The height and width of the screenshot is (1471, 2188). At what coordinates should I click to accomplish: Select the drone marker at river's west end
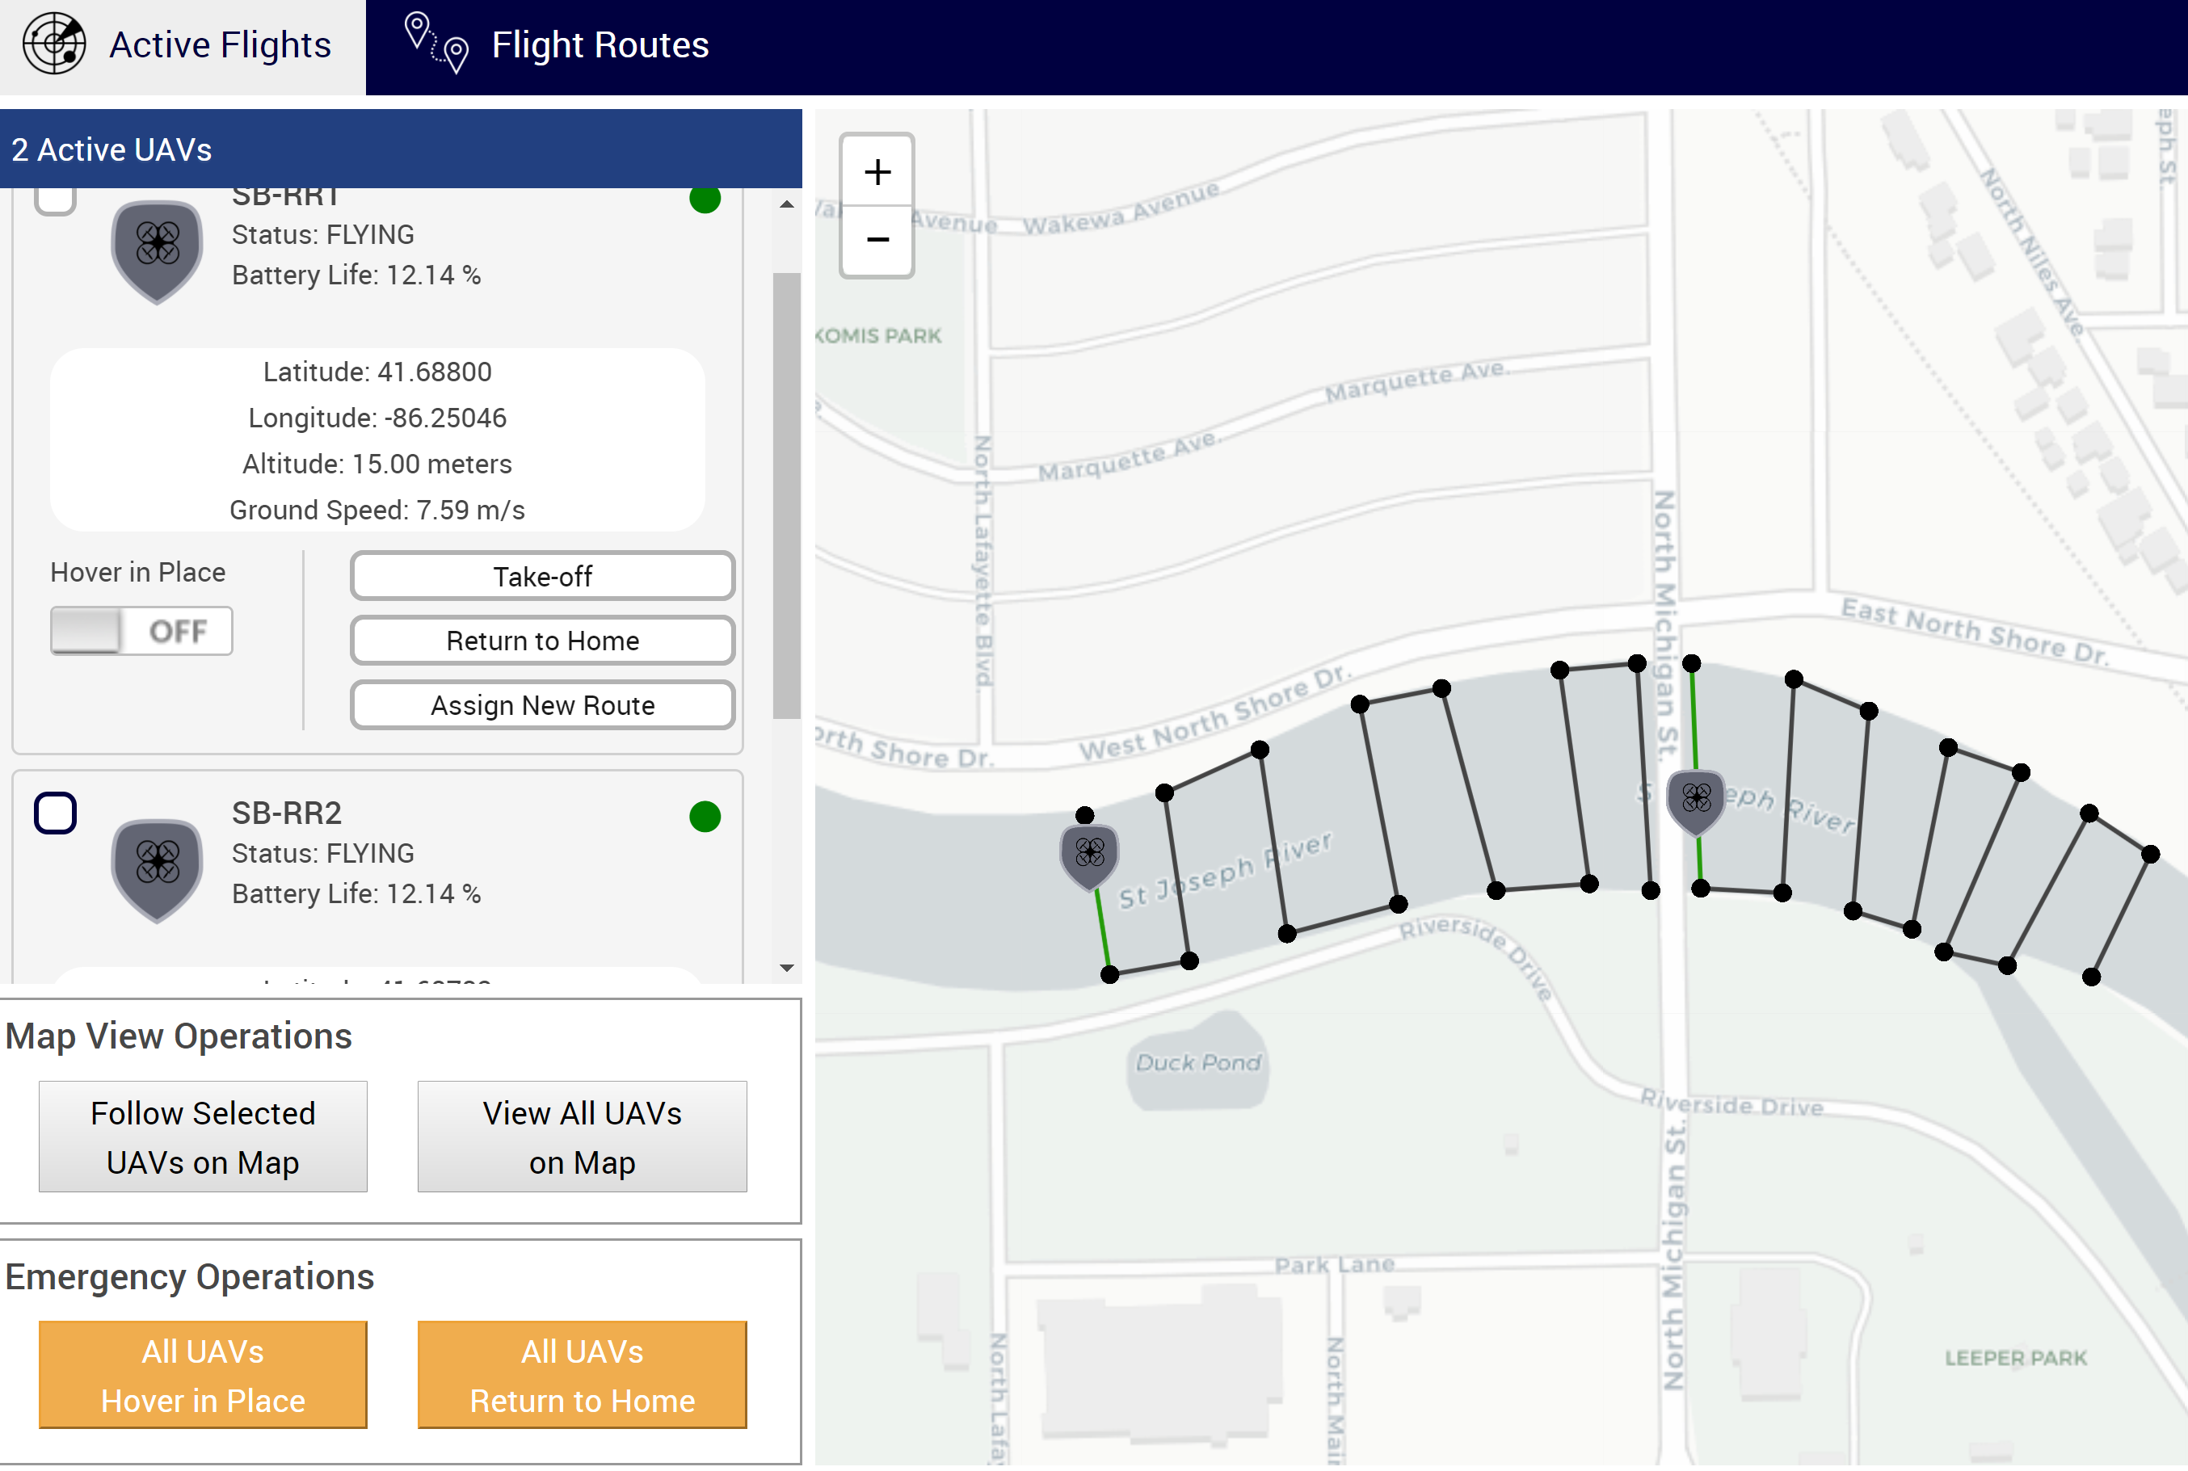click(x=1088, y=855)
